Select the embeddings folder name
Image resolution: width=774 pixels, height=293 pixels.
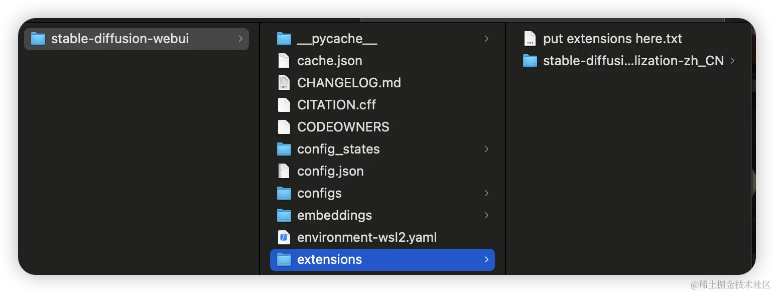point(334,216)
